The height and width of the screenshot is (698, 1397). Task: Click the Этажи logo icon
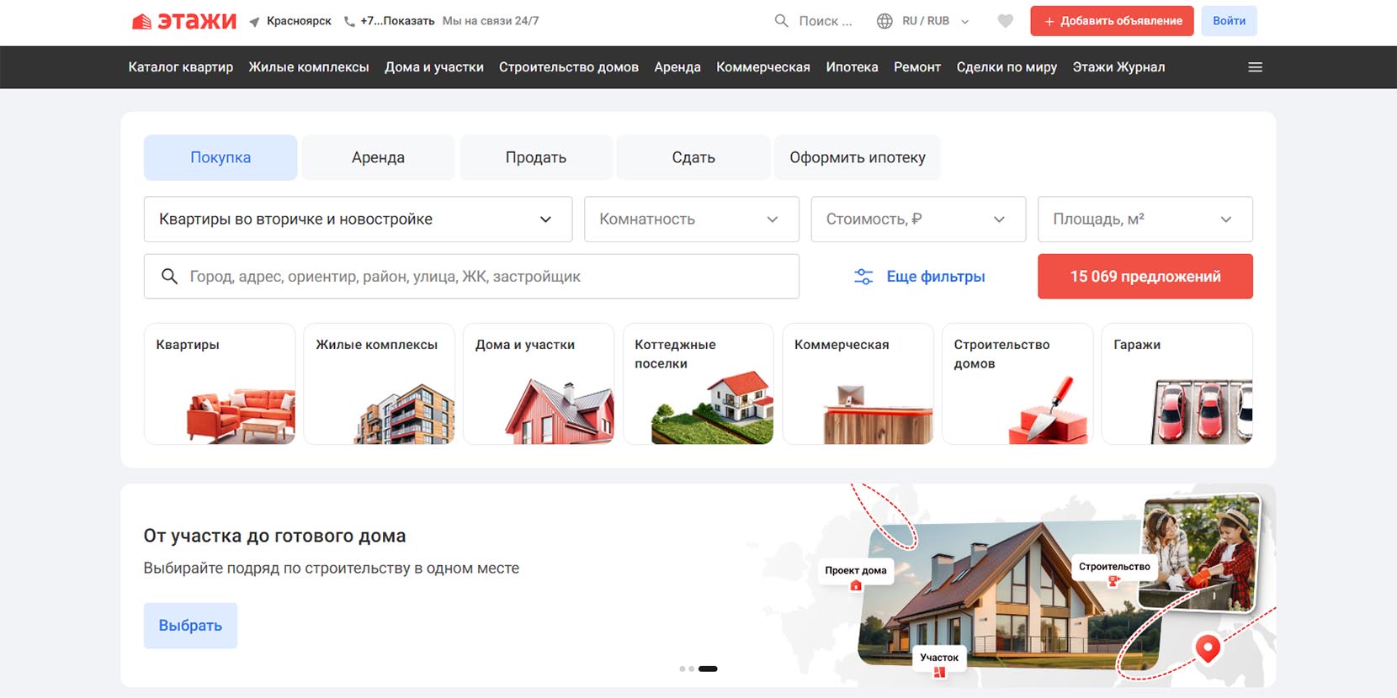click(x=142, y=21)
